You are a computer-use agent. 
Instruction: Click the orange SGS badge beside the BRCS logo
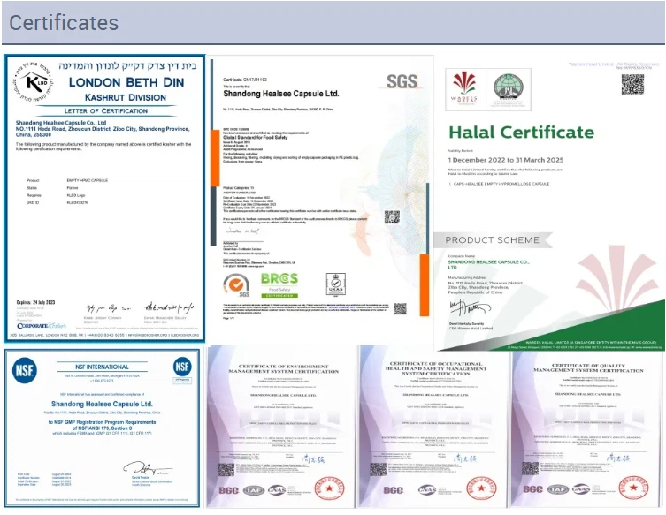233,284
